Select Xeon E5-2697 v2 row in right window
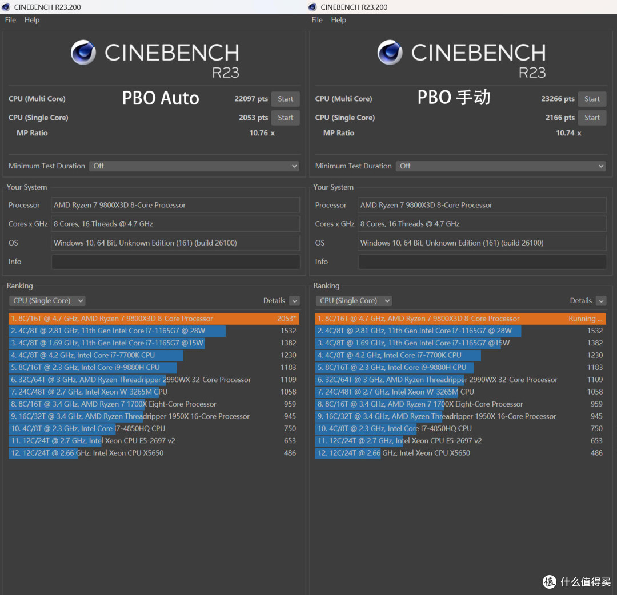 click(460, 440)
